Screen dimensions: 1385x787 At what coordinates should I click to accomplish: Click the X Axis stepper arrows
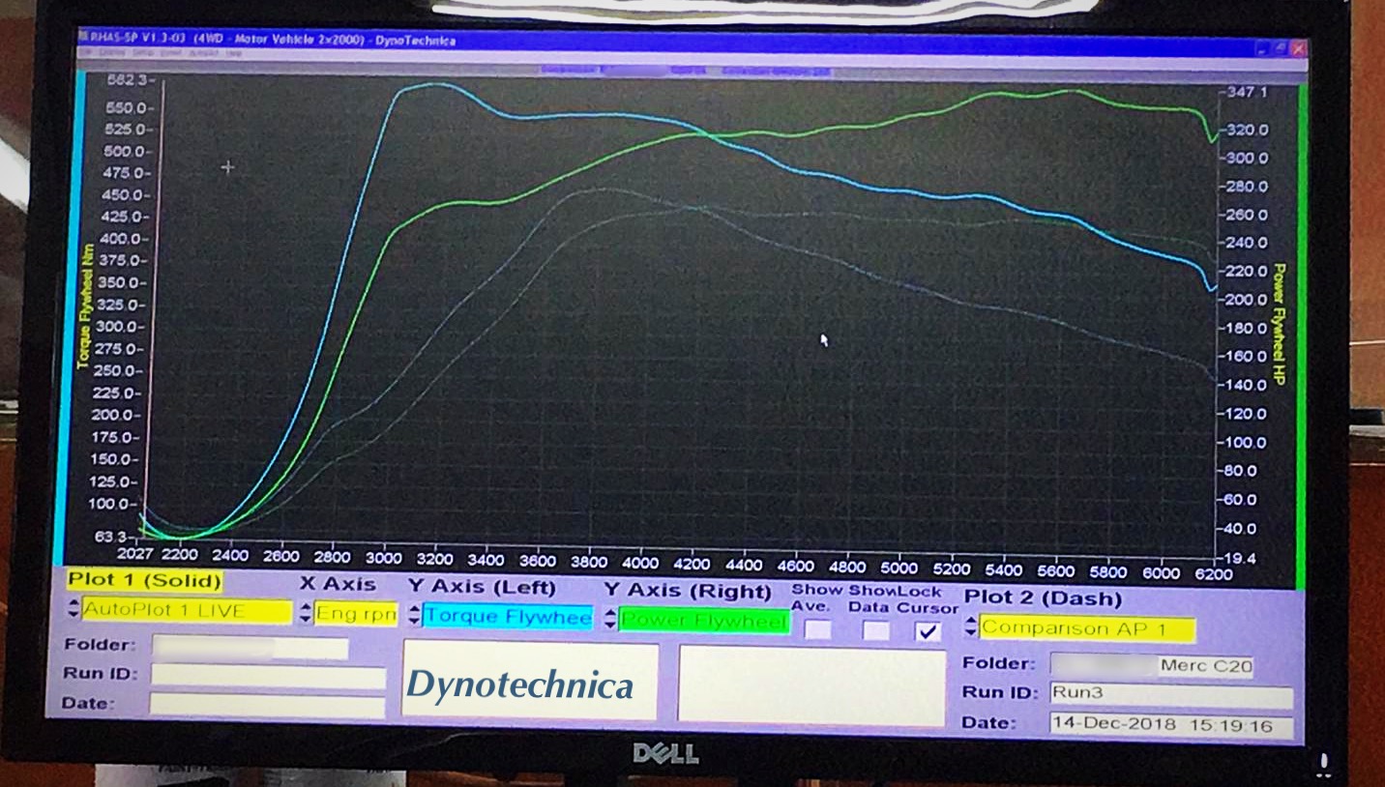click(306, 613)
